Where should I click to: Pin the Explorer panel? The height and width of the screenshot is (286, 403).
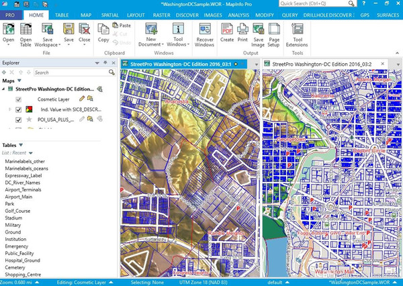[x=105, y=62]
